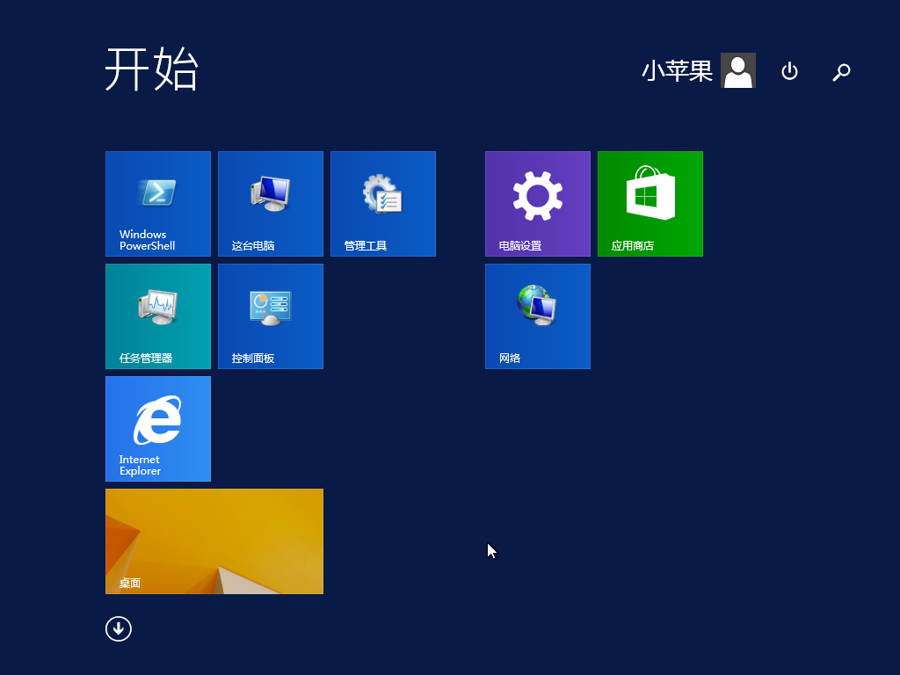Open the 电脑设置 gear tile

[537, 204]
